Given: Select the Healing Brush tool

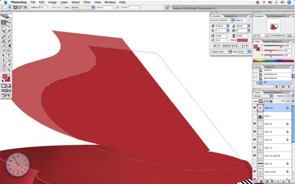Looking at the screenshot, I should tap(3, 37).
